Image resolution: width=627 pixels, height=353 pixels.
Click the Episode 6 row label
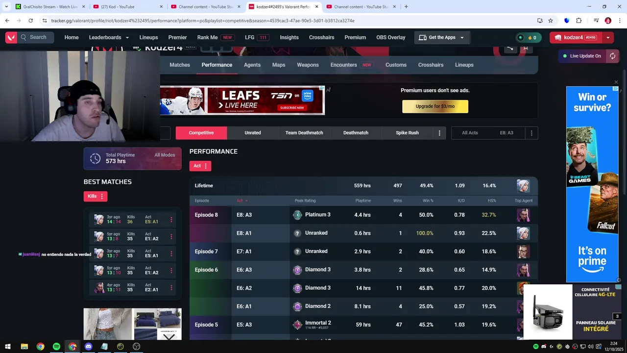point(206,270)
